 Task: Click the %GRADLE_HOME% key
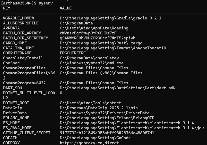[x=18, y=18]
